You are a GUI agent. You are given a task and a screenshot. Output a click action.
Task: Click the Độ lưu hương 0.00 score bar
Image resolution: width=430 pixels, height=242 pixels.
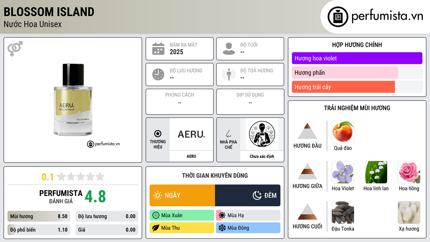coord(107,216)
